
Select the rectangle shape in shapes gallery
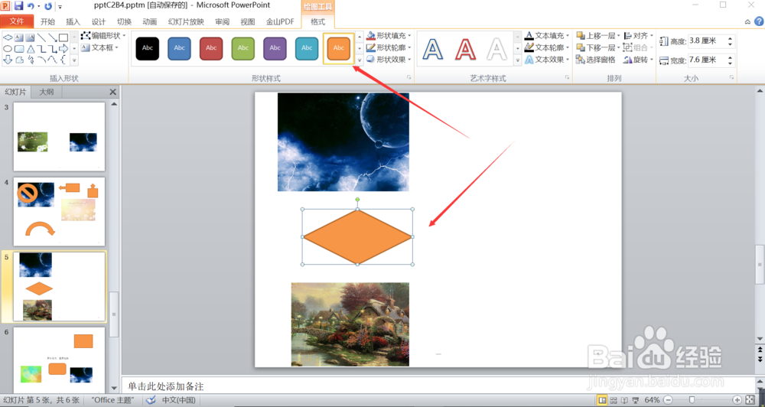tap(63, 37)
